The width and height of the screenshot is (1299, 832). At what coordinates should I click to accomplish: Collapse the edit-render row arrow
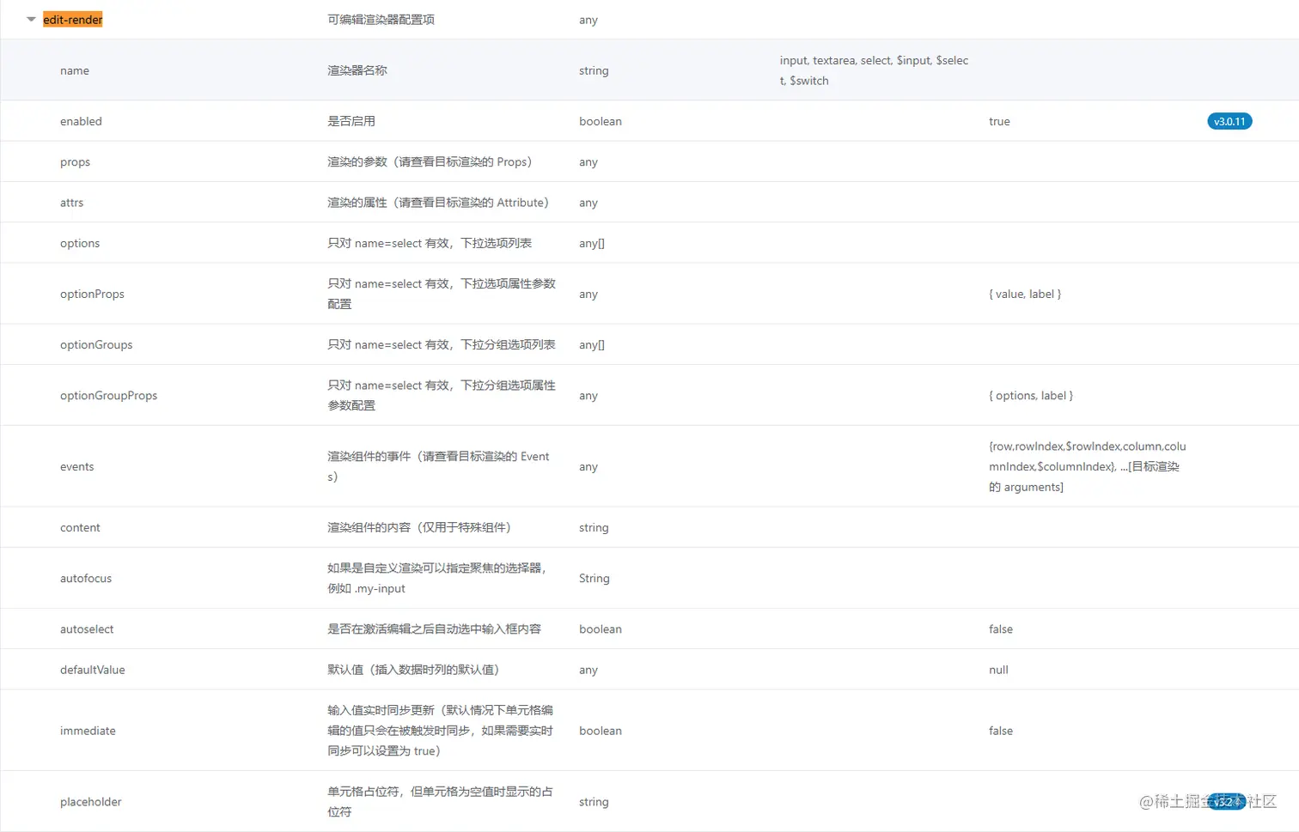pos(31,19)
